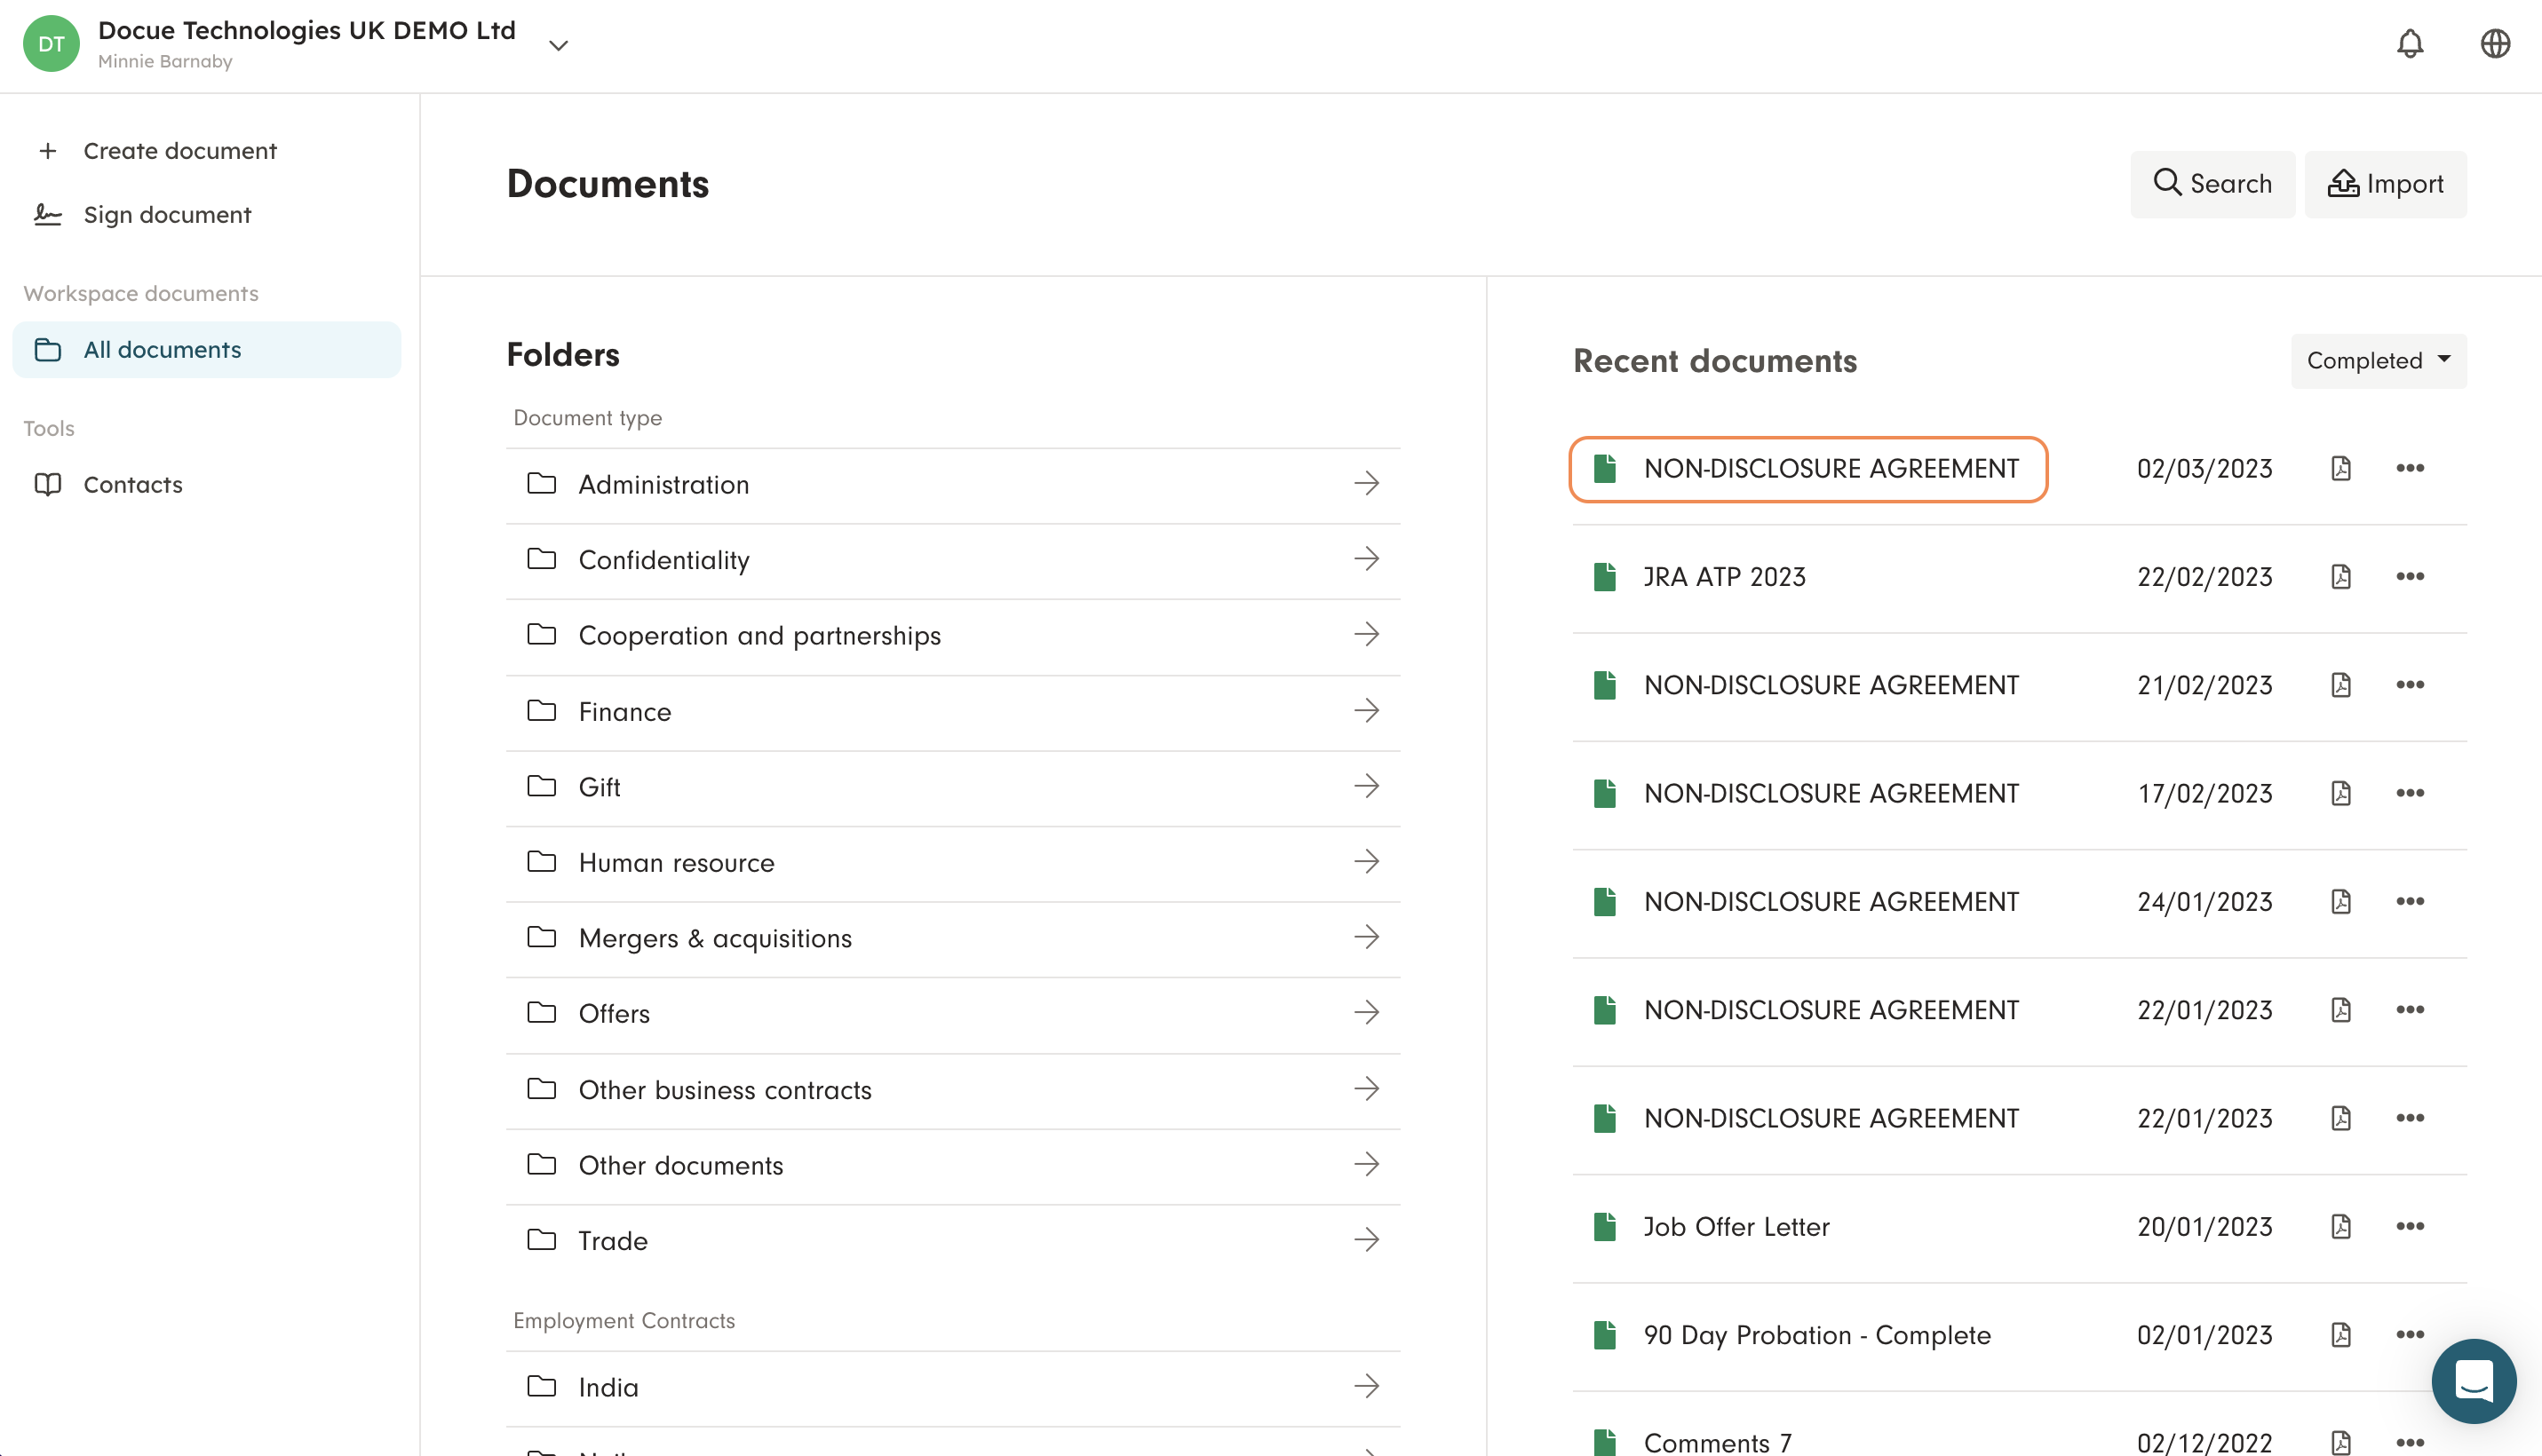Click Create document
Viewport: 2542px width, 1456px height.
click(179, 151)
